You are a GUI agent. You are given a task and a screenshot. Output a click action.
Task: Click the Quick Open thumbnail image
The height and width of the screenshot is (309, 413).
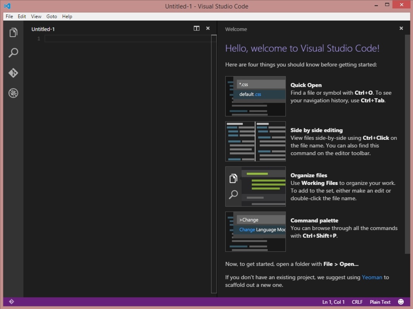click(x=255, y=96)
